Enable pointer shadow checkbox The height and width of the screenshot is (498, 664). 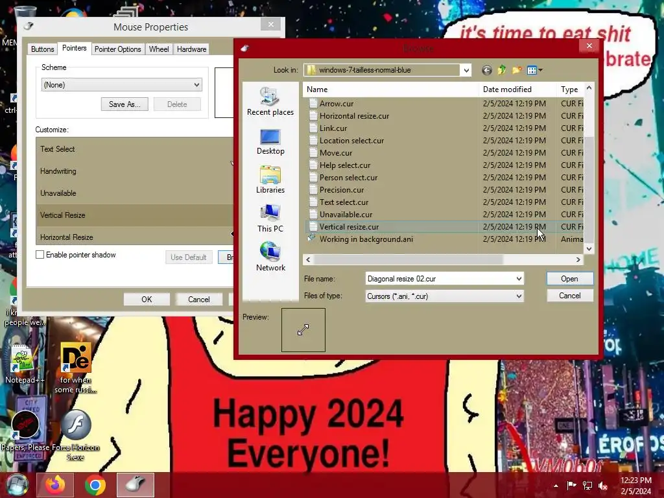(40, 254)
